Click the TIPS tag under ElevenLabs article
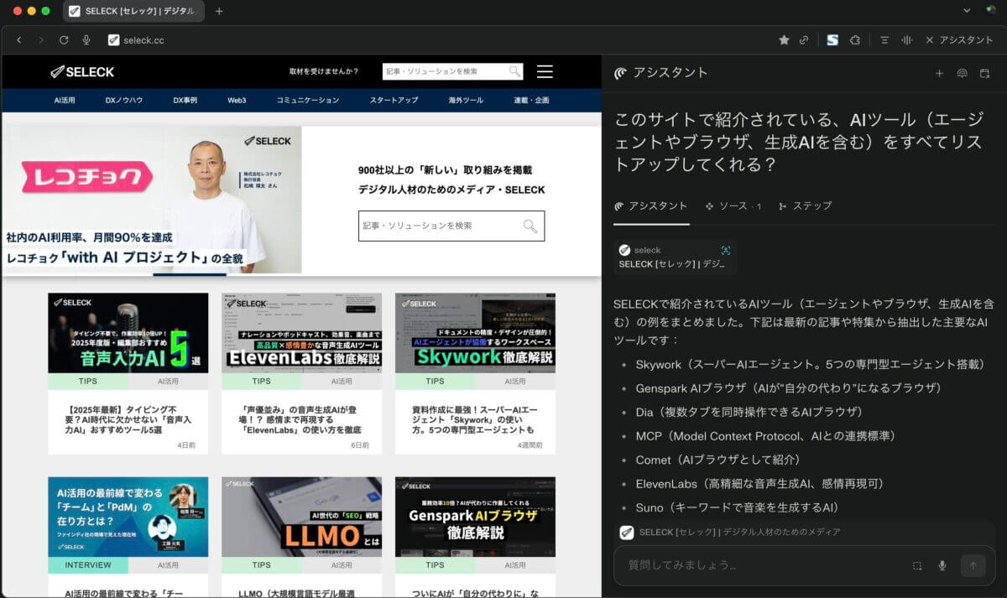The height and width of the screenshot is (598, 1007). (262, 381)
